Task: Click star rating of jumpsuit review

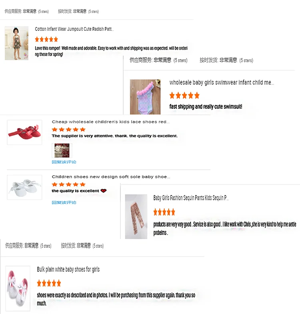Action: [46, 39]
